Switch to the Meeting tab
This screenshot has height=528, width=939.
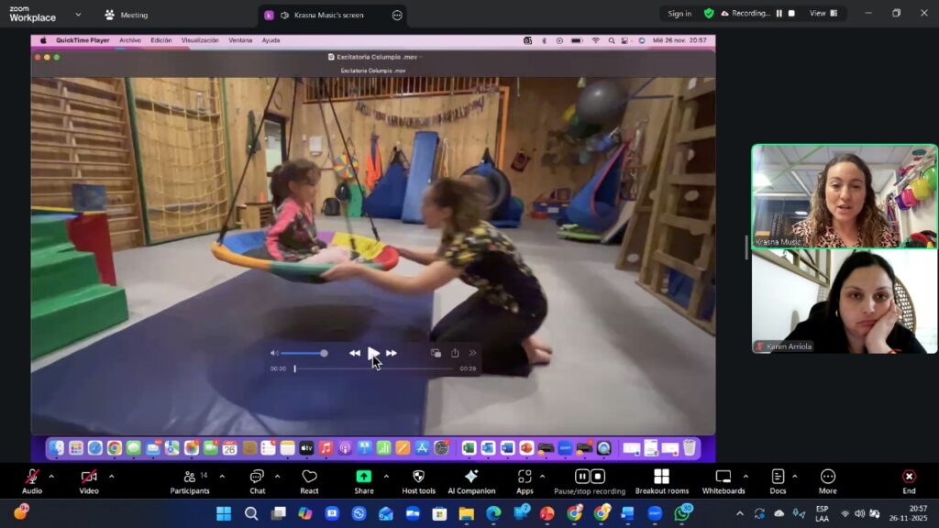pos(127,15)
